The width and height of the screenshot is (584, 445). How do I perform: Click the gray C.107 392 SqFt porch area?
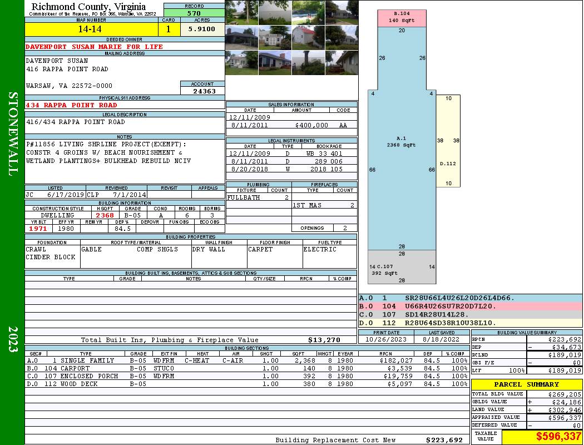(402, 267)
